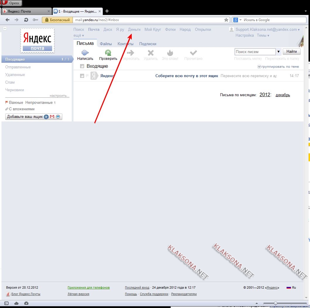310x308 pixels.
Task: Close the '1 · Входящие' tab
Action: (x=100, y=11)
